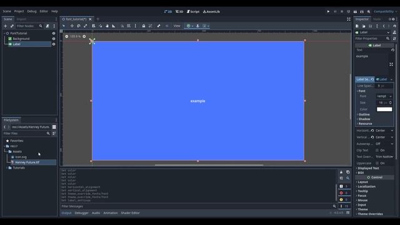Create a new resource in Inspector

[x=357, y=26]
